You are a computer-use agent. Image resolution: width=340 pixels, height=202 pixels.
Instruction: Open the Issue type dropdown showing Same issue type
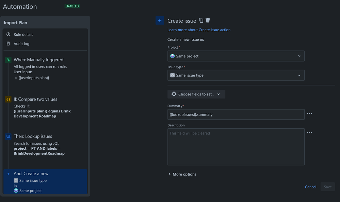tap(236, 75)
